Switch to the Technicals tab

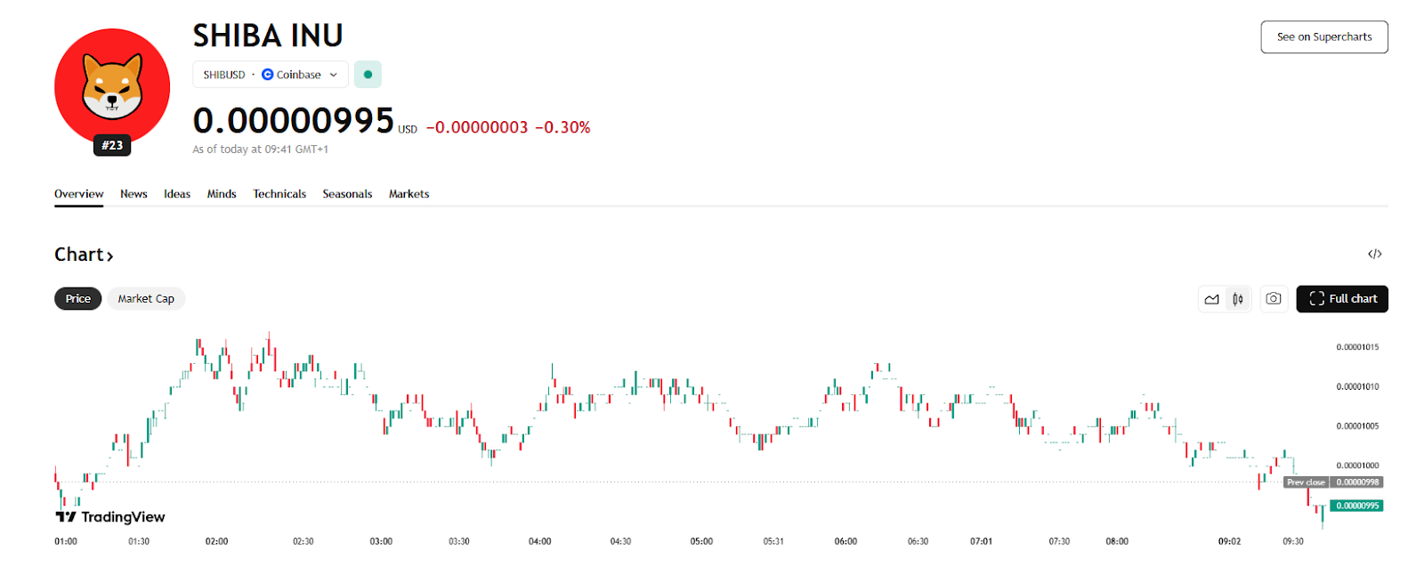279,194
